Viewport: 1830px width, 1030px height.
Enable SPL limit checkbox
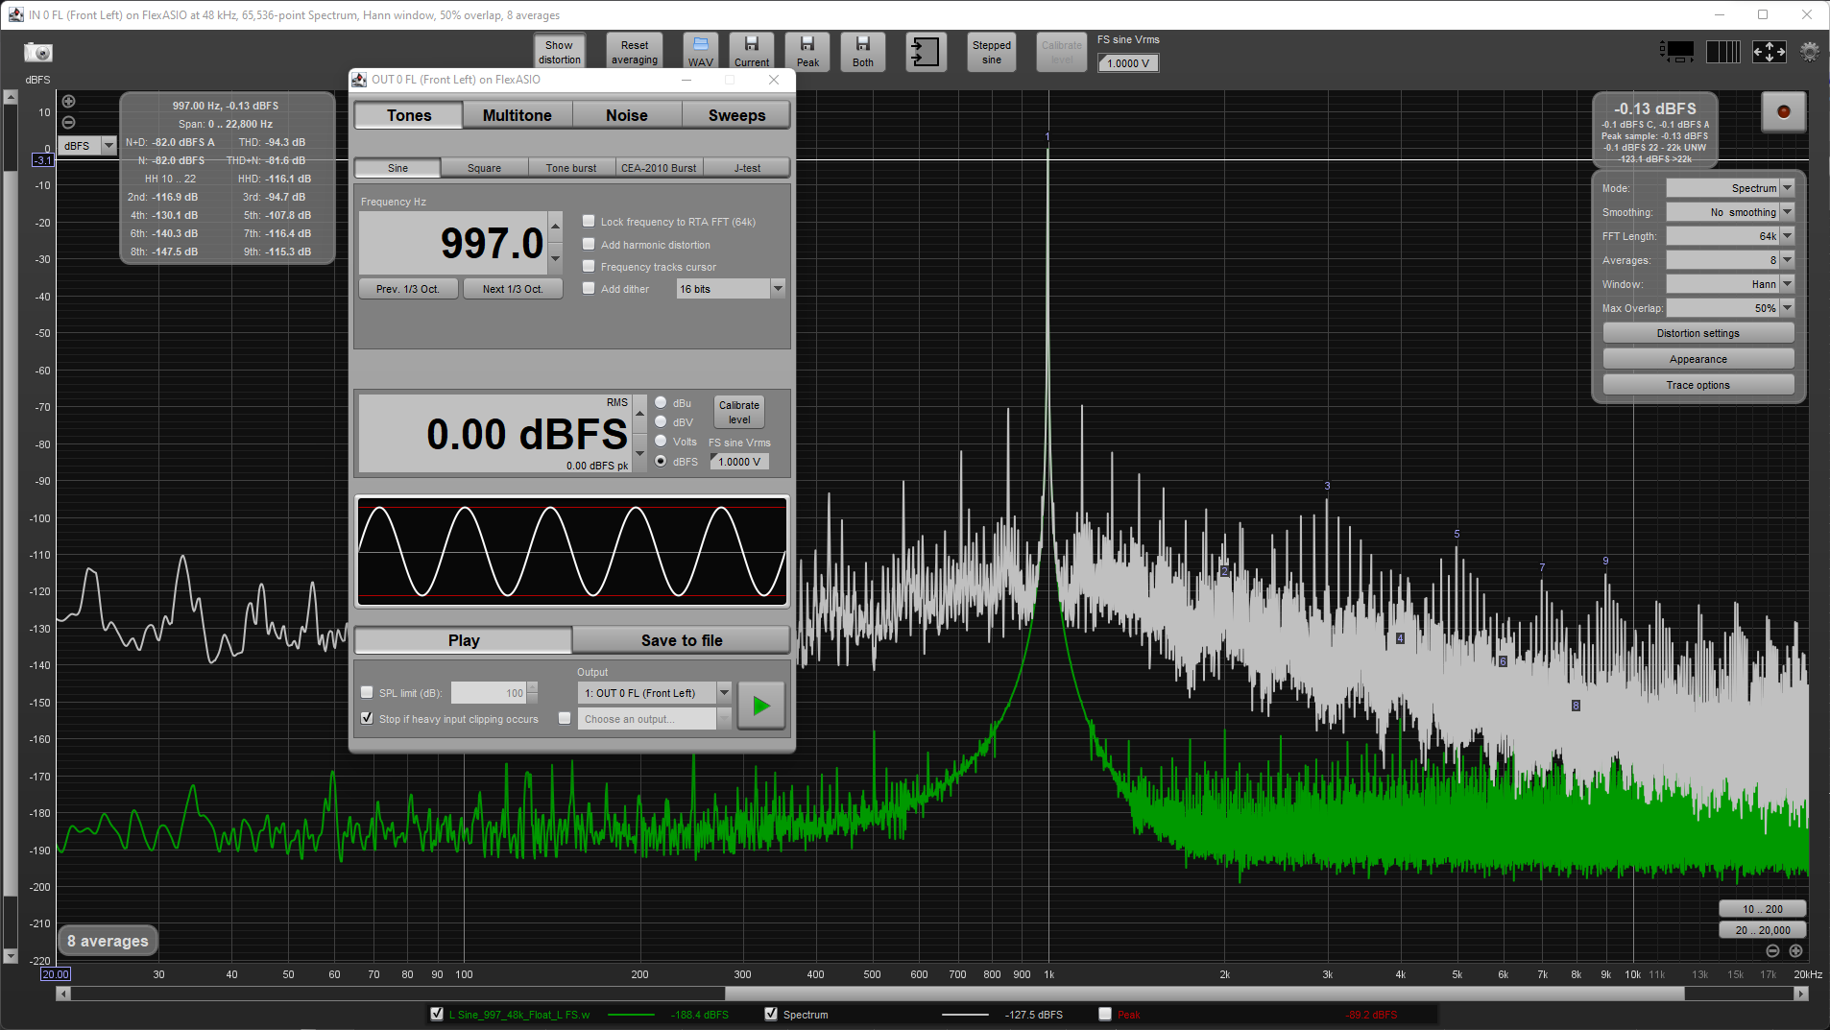367,692
